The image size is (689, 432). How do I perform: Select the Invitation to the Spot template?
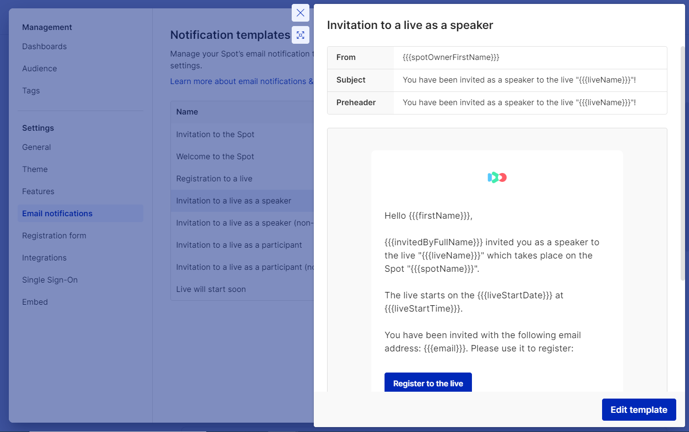click(x=215, y=135)
